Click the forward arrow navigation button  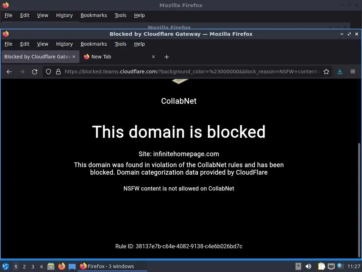(x=22, y=72)
